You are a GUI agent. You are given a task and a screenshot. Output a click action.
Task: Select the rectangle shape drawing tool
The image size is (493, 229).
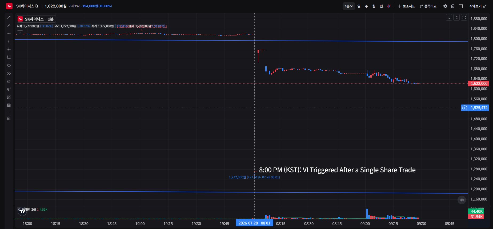(x=9, y=57)
